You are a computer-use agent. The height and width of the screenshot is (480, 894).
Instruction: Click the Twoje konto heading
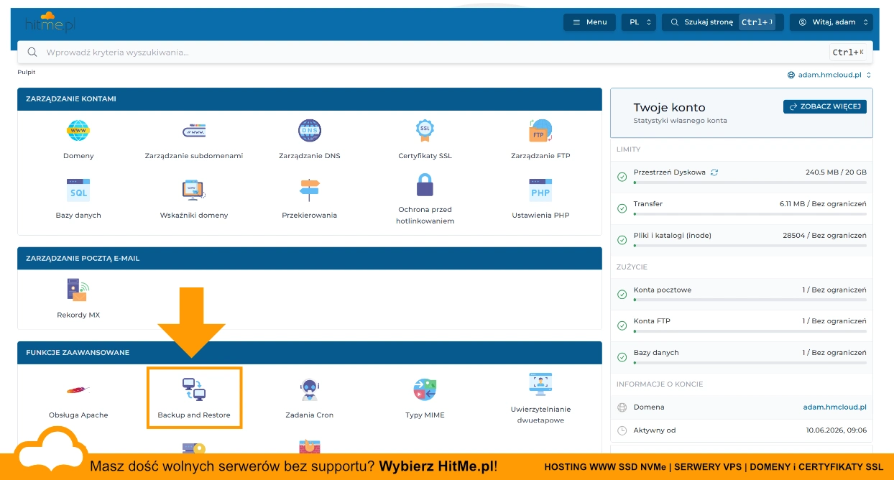click(x=669, y=107)
